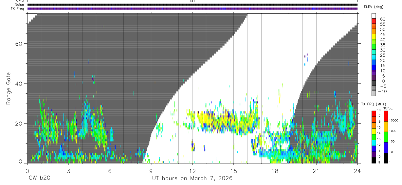Image resolution: width=402 pixels, height=185 pixels.
Task: Click the '35' label on ELEV colorbar
Action: coord(383,45)
